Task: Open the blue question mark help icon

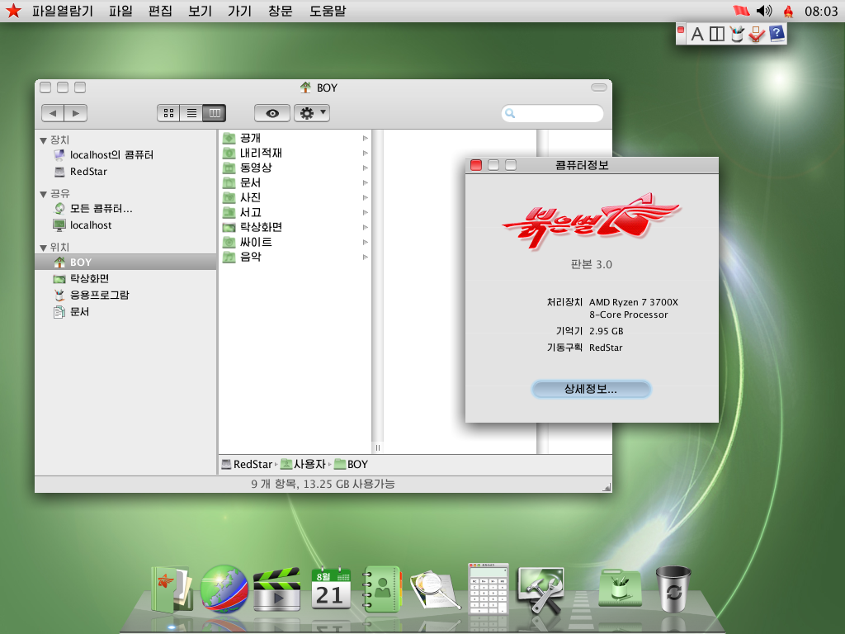Action: tap(777, 34)
